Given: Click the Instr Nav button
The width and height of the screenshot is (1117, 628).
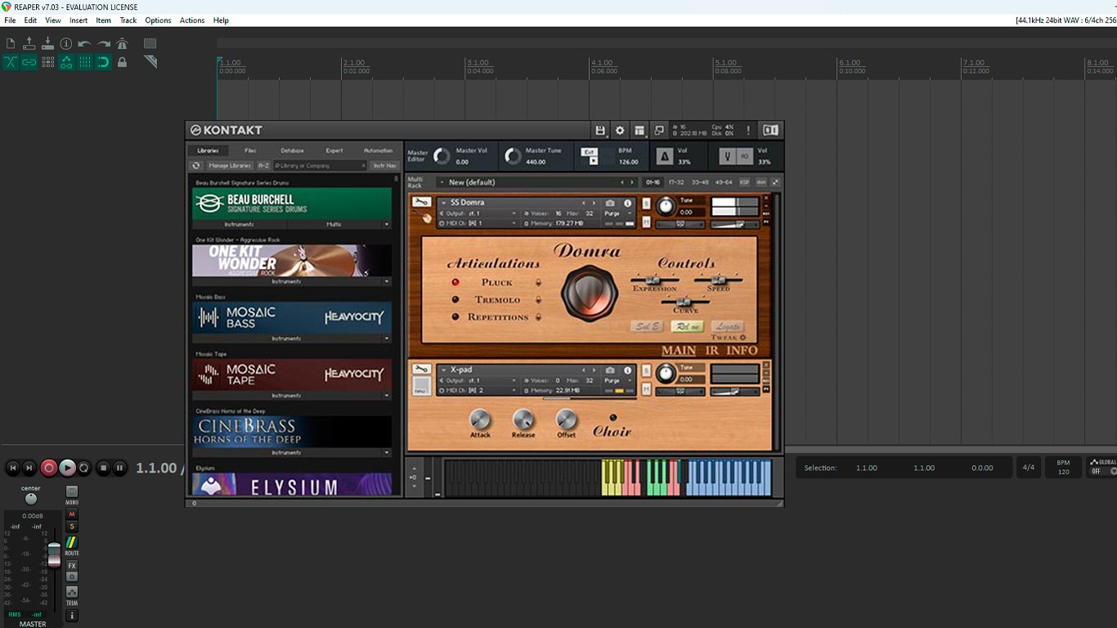Looking at the screenshot, I should coord(384,165).
